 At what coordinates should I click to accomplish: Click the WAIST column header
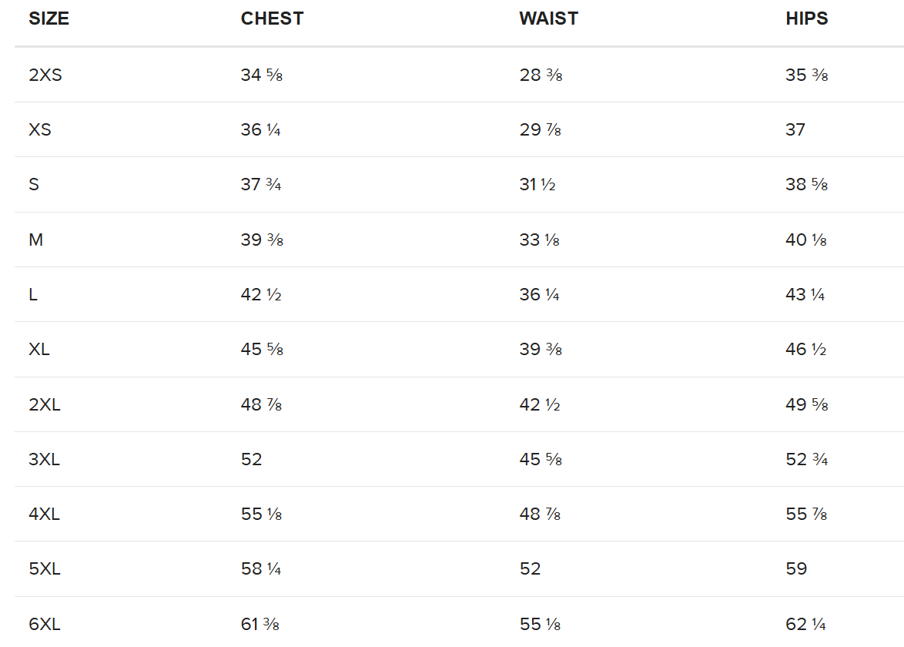click(548, 18)
